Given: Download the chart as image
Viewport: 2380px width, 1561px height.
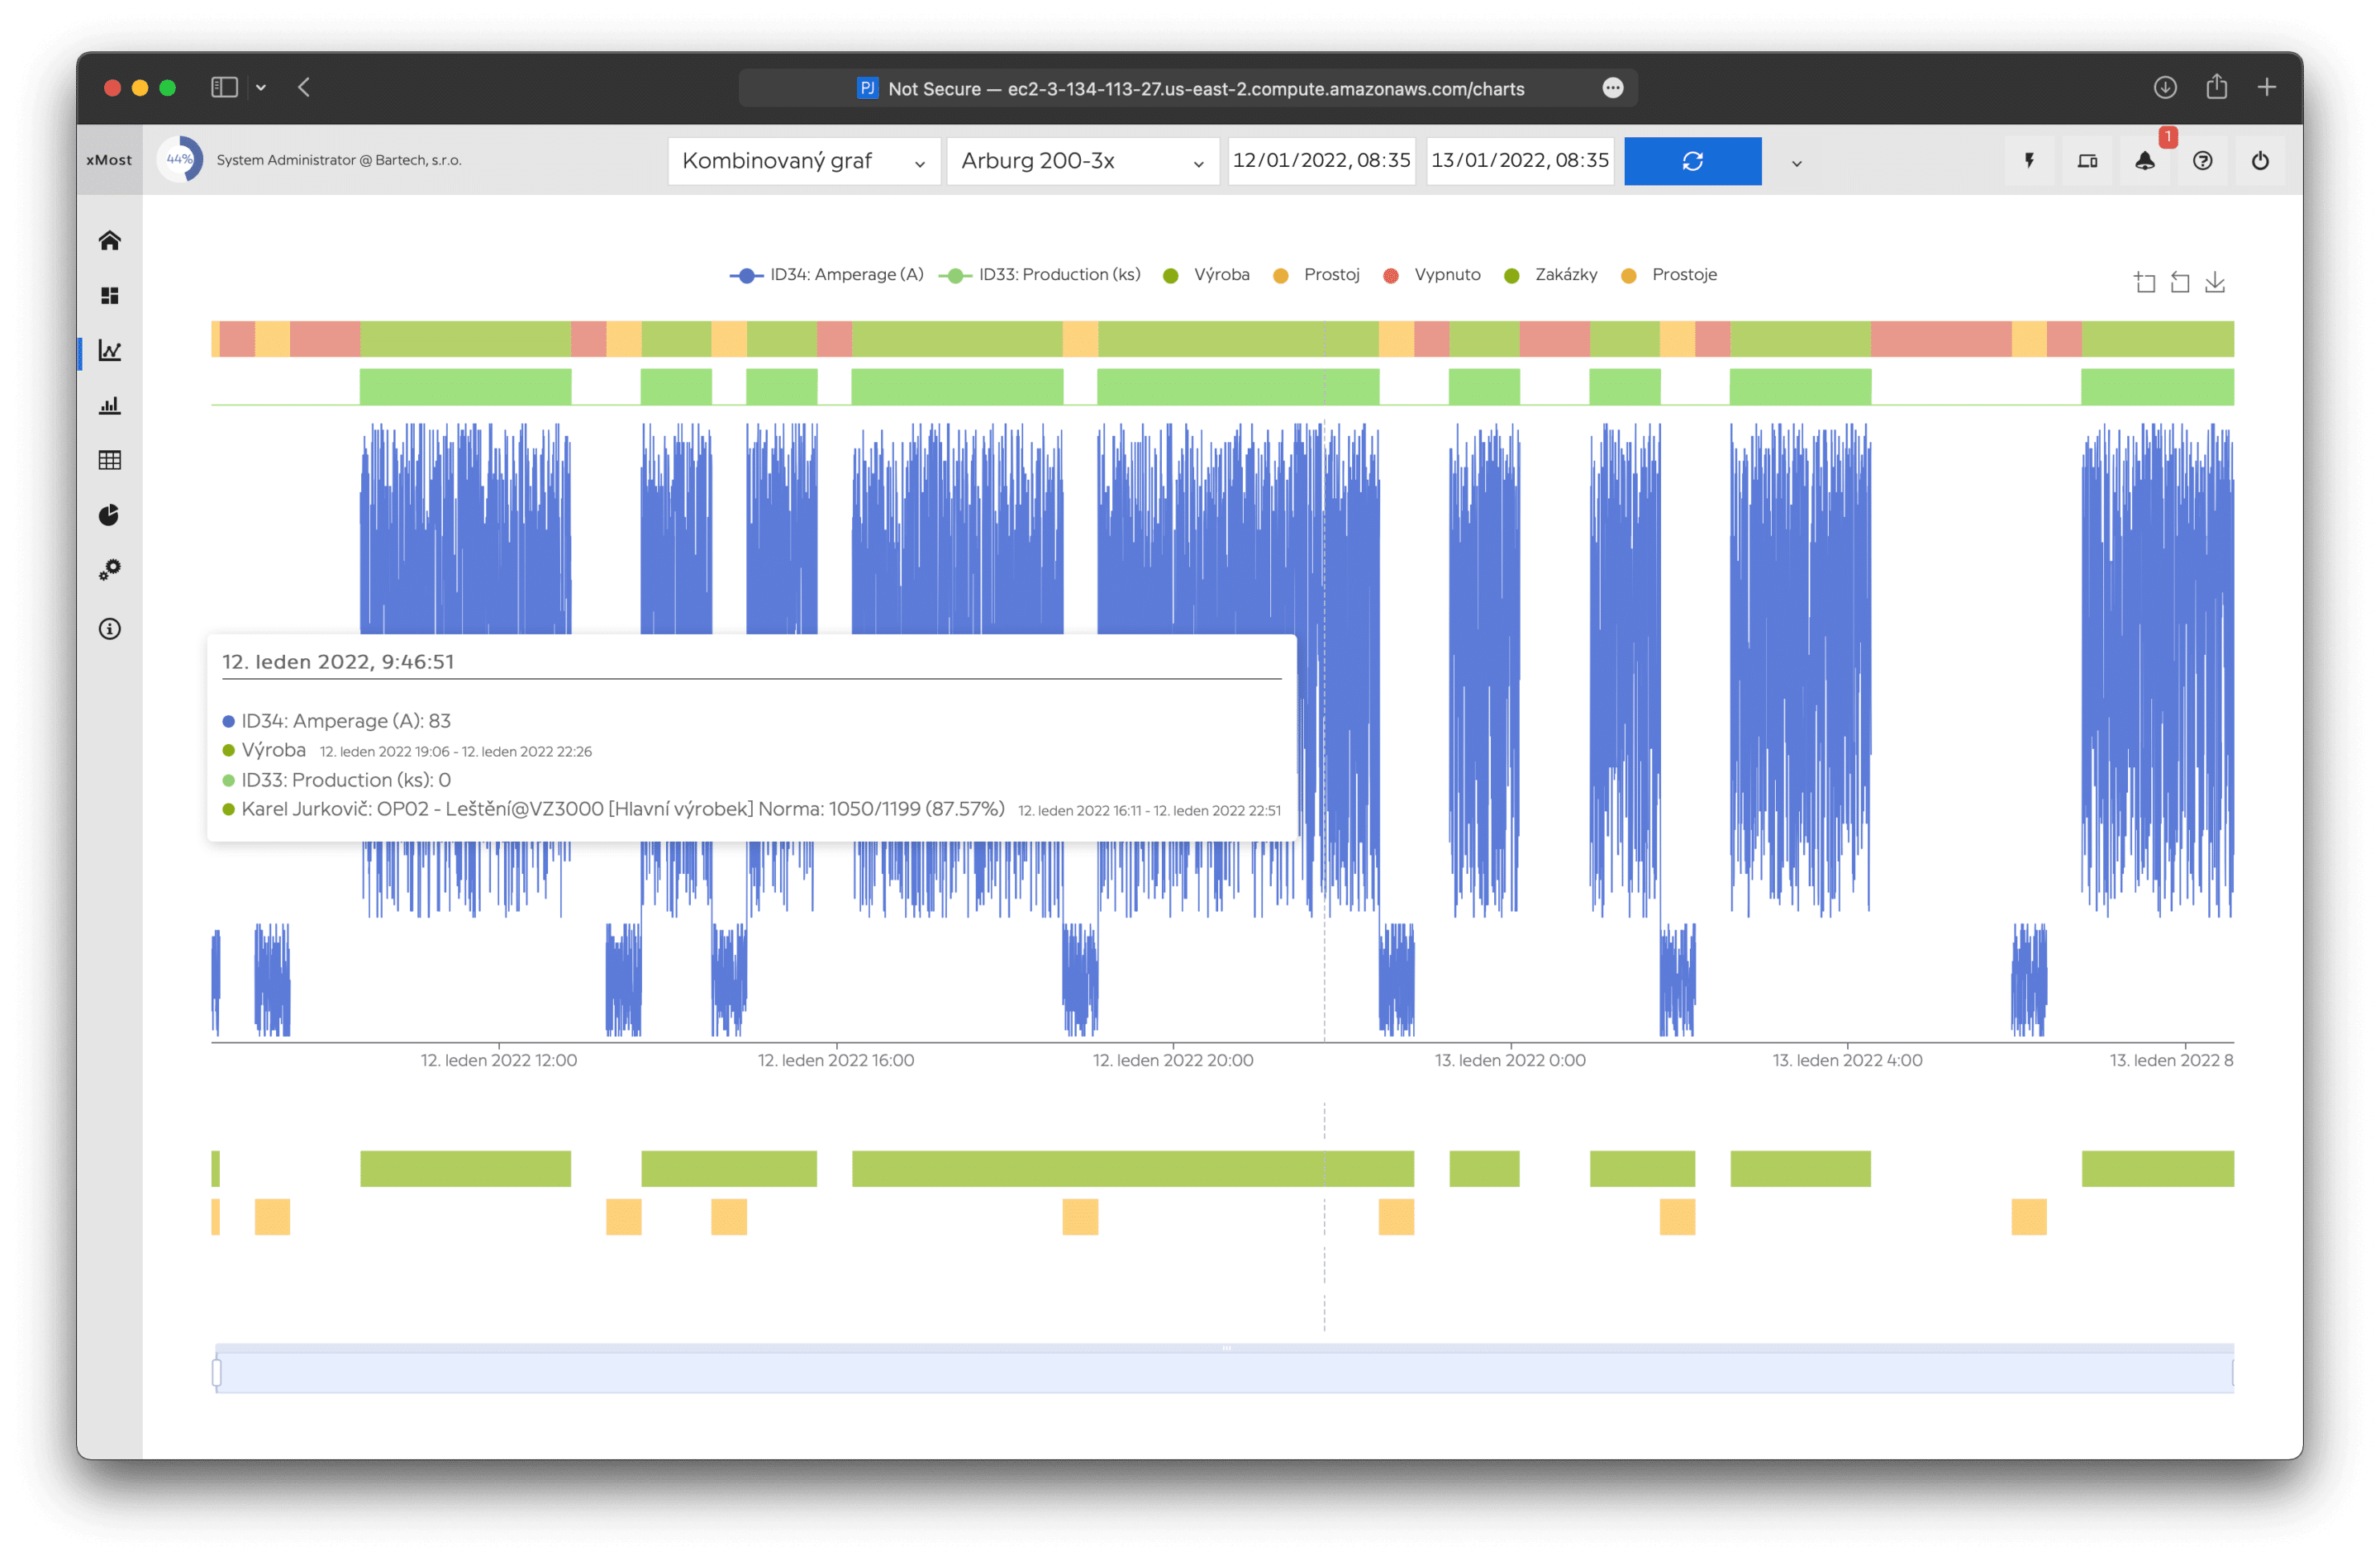Looking at the screenshot, I should pyautogui.click(x=2215, y=282).
